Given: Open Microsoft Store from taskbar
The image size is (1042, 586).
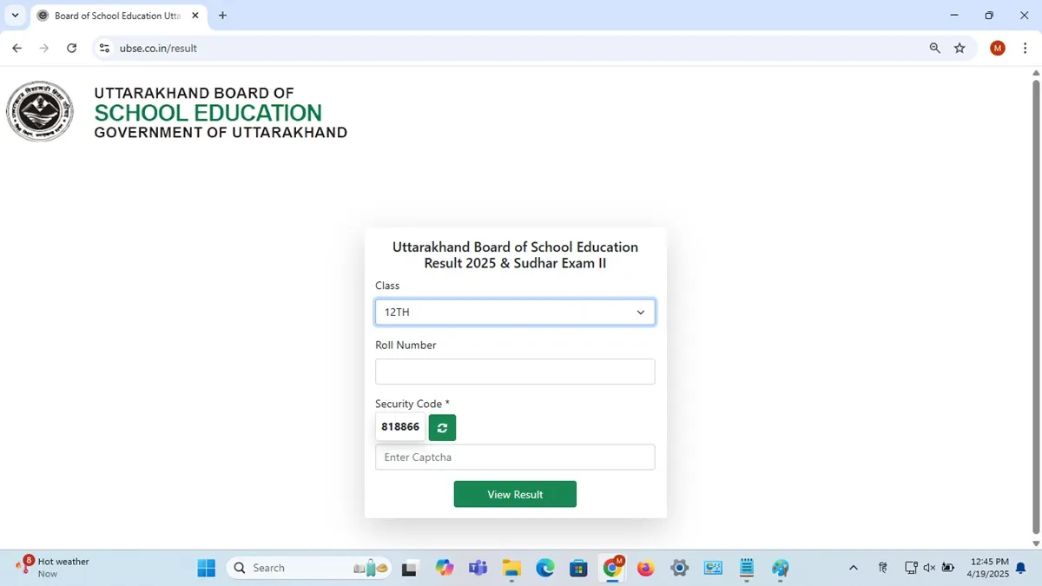Looking at the screenshot, I should pyautogui.click(x=578, y=568).
